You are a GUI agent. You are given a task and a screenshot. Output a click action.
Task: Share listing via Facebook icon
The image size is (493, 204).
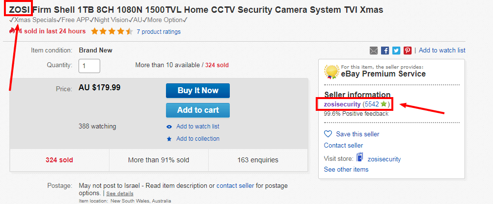click(x=385, y=51)
